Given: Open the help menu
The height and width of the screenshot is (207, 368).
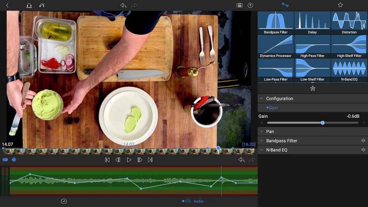Looking at the screenshot, I should pyautogui.click(x=250, y=5).
